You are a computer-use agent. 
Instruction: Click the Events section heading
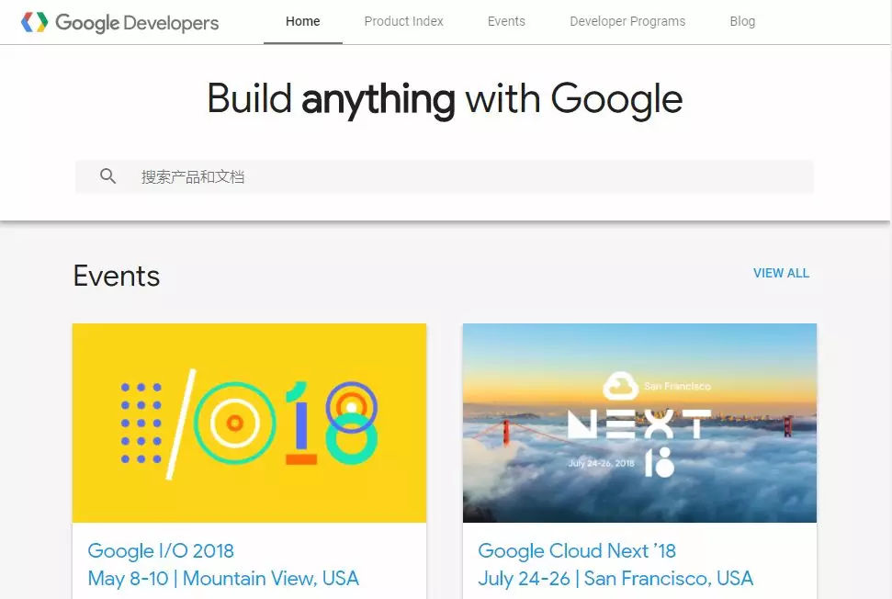(117, 276)
